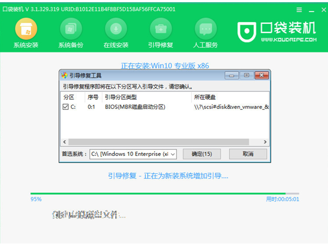Viewport: 328px width, 244px height.
Task: Open the 引导修复 boot repair icon
Action: coord(161,29)
